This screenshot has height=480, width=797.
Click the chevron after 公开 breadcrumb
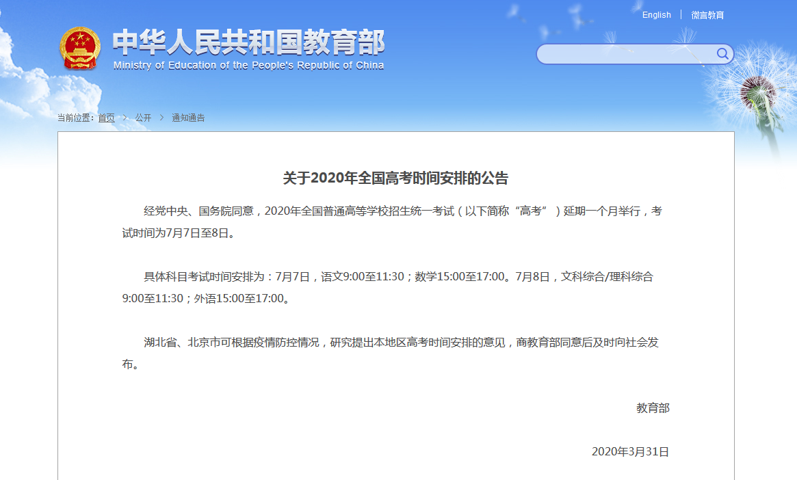coord(161,118)
